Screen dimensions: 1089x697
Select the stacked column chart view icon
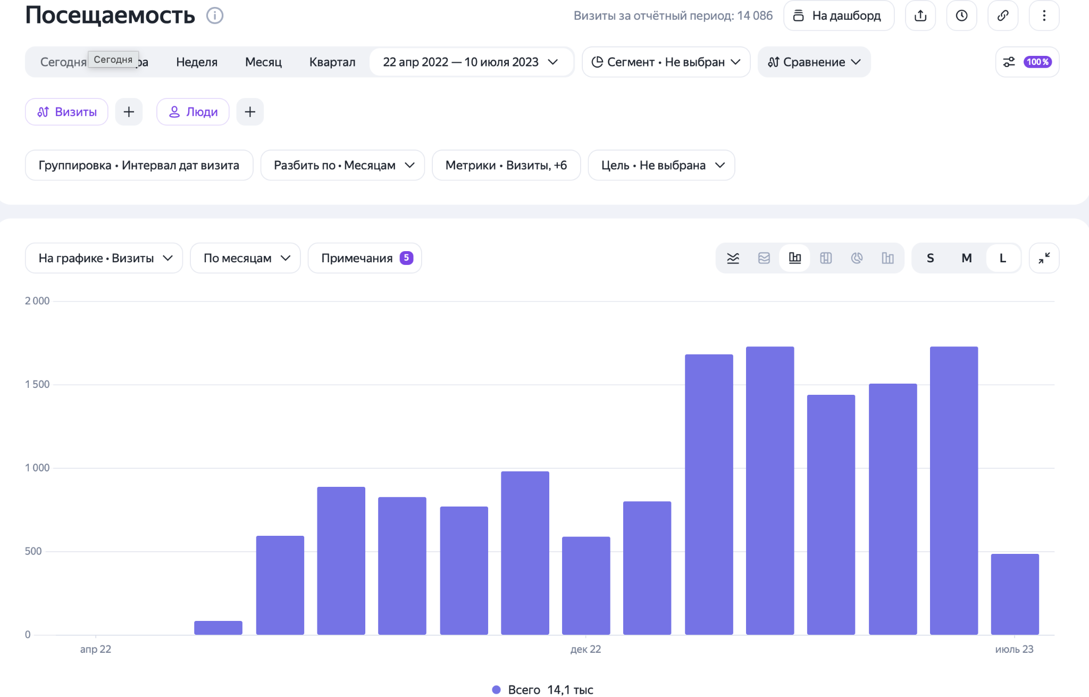coord(826,258)
